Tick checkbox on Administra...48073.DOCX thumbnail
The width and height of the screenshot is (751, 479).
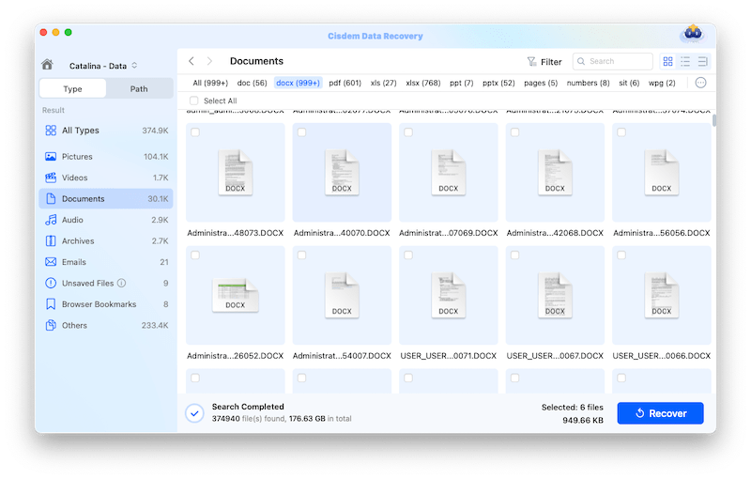point(195,132)
